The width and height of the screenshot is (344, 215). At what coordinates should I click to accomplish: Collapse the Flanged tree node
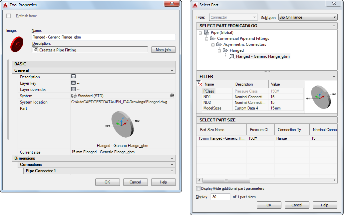point(219,51)
